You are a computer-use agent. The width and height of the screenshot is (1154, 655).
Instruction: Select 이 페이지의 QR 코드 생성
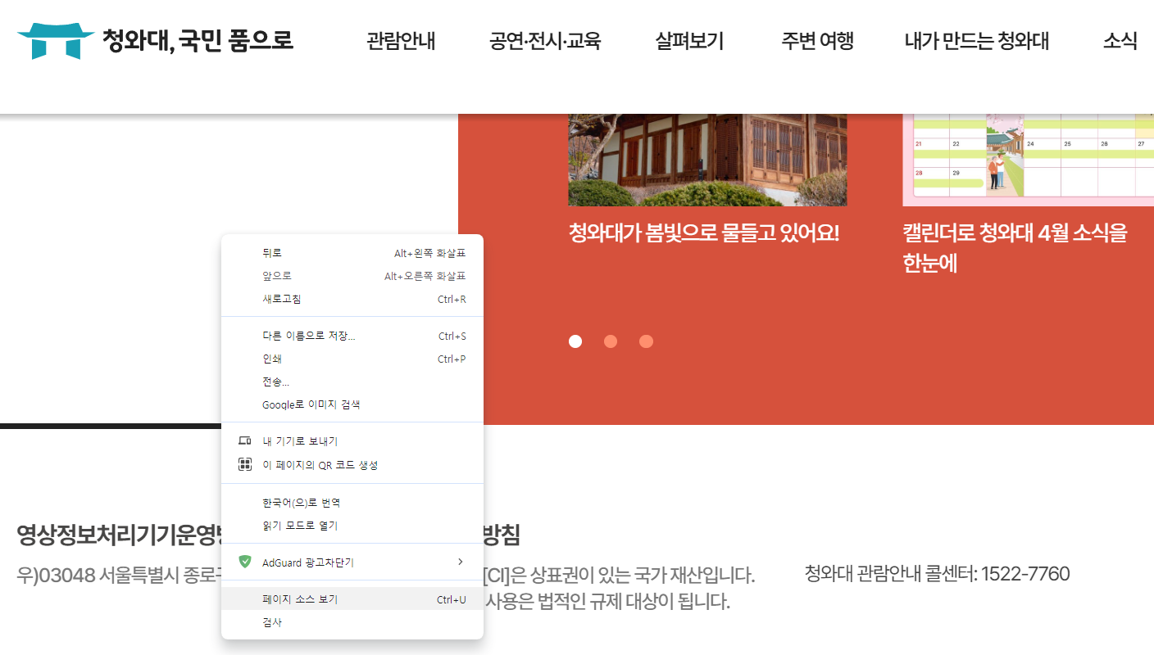click(x=352, y=464)
